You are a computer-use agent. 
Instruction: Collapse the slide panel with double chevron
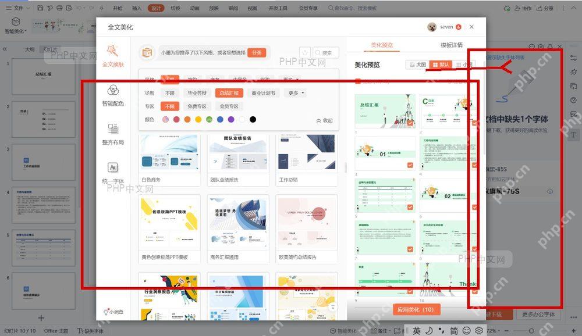pos(5,49)
